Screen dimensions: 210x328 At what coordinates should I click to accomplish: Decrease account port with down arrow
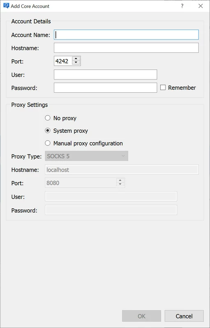76,63
